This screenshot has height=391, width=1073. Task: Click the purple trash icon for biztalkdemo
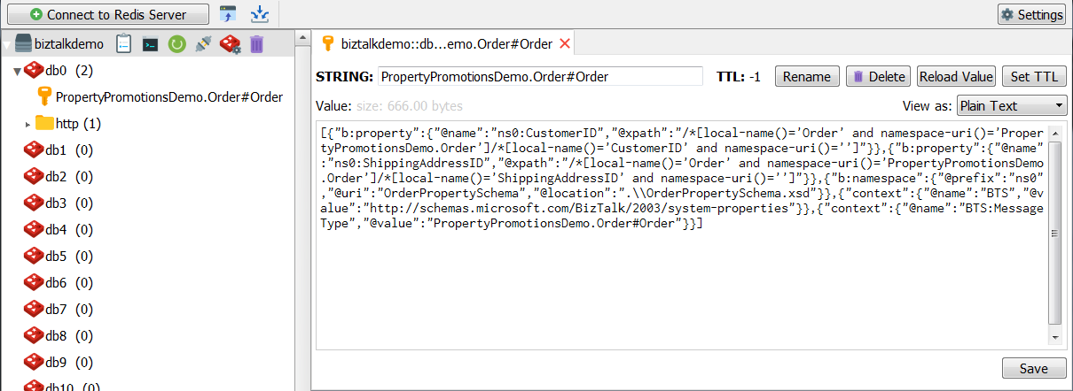(x=256, y=43)
